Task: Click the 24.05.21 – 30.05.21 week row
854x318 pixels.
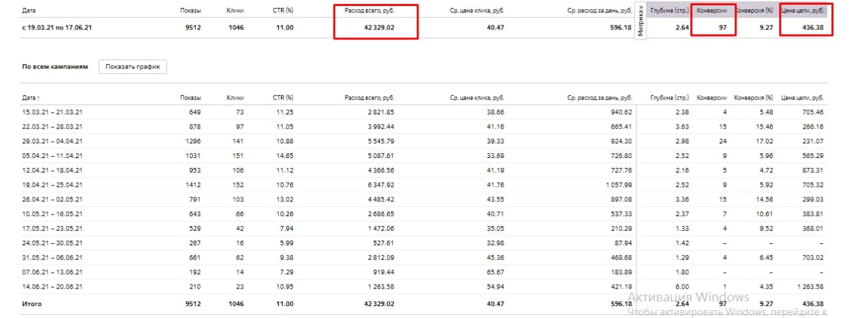Action: pos(52,243)
